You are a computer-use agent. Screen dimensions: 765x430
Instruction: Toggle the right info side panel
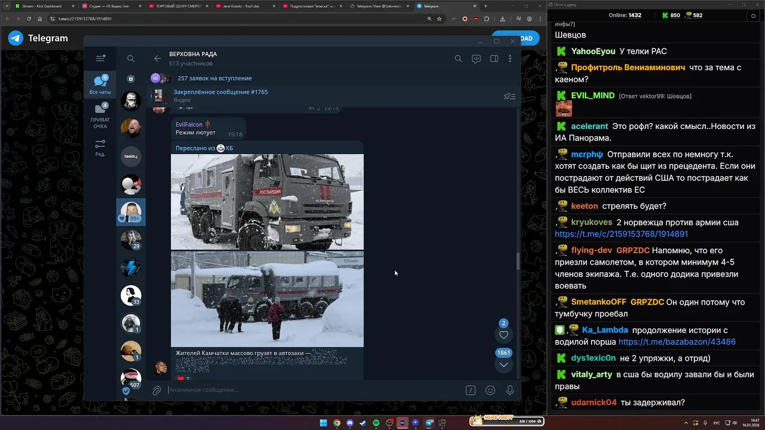point(494,59)
